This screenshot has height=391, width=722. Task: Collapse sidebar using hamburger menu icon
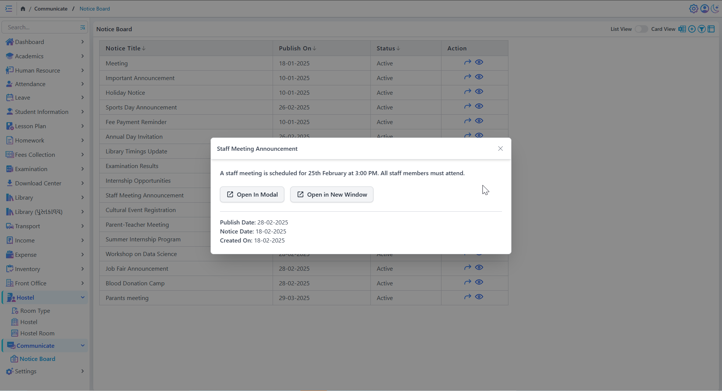point(9,9)
